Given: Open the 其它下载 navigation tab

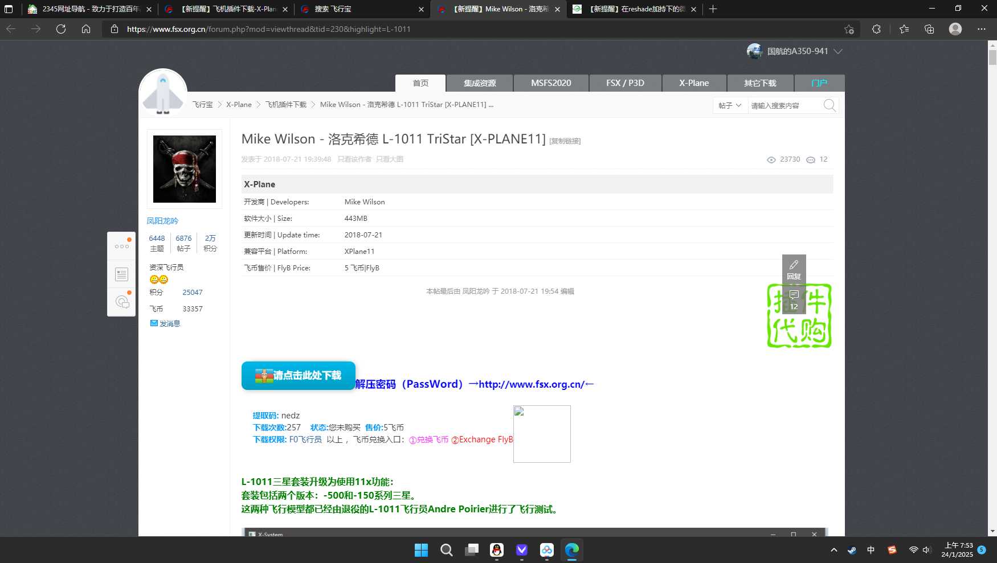Looking at the screenshot, I should click(760, 83).
